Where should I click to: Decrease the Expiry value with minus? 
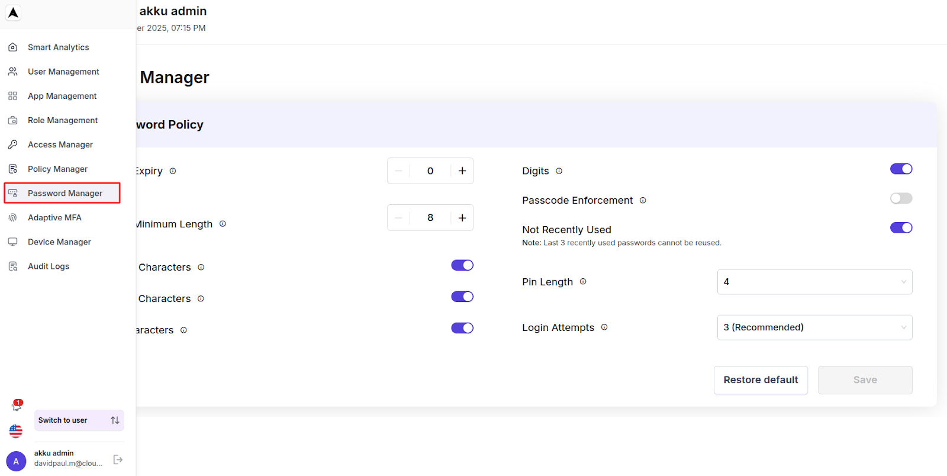[x=398, y=171]
